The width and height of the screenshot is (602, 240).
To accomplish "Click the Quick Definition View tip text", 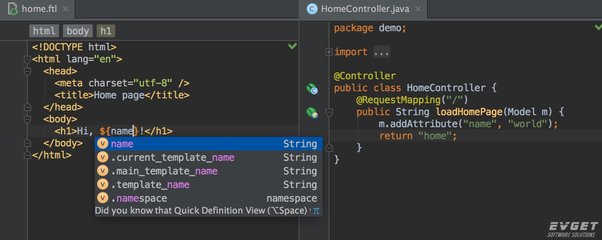I will tap(202, 211).
